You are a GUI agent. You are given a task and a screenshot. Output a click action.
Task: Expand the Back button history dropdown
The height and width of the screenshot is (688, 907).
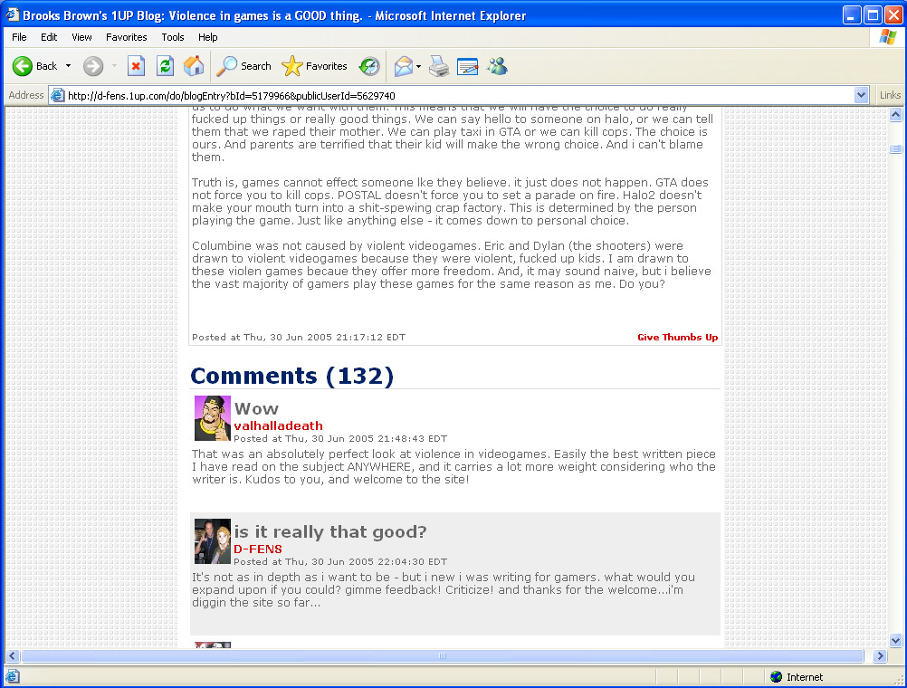tap(68, 66)
